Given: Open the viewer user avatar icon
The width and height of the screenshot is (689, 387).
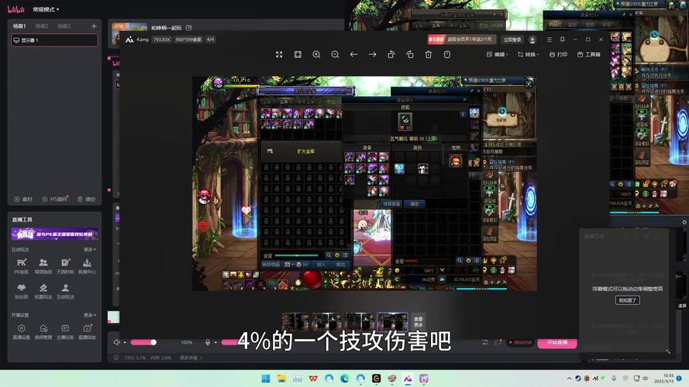Looking at the screenshot, I should coord(532,39).
